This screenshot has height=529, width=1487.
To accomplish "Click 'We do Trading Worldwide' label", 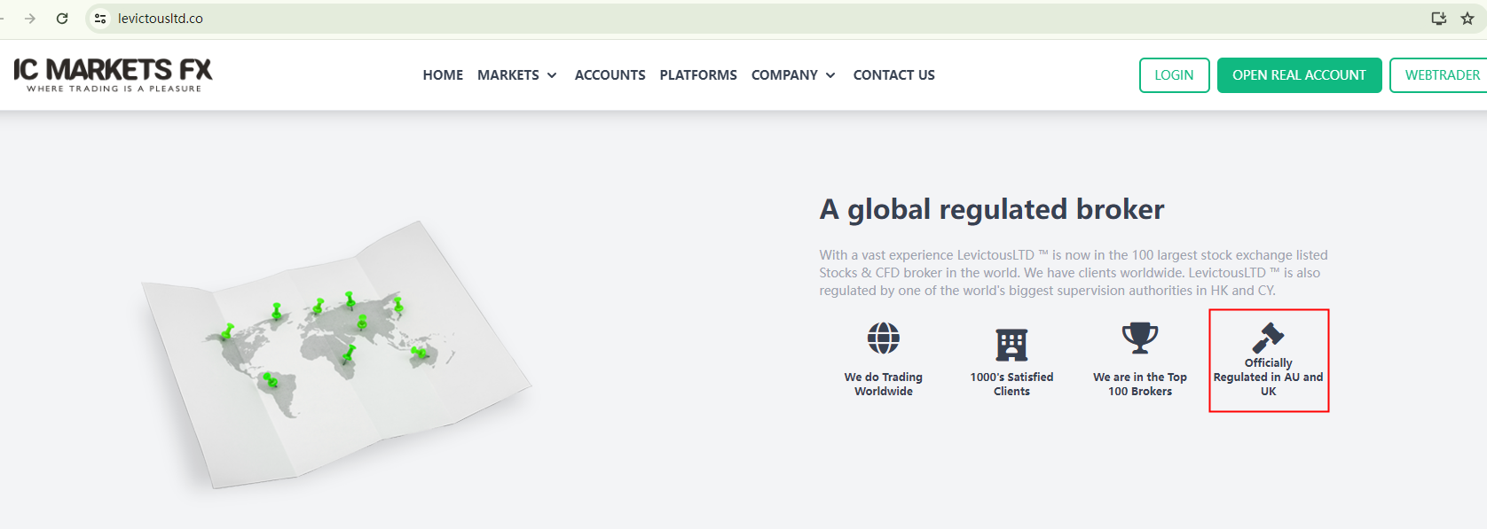I will pyautogui.click(x=884, y=384).
